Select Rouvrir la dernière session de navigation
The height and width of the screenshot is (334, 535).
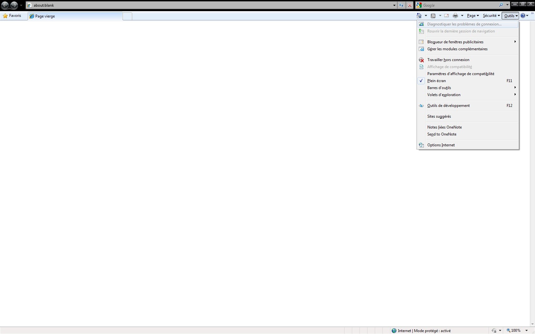[468, 31]
